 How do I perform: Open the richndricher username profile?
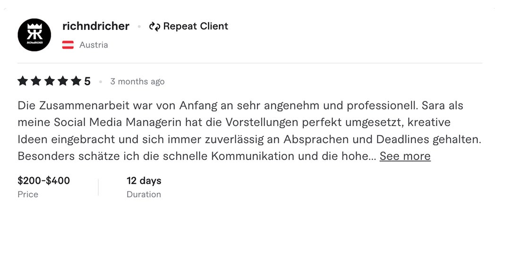click(x=96, y=26)
